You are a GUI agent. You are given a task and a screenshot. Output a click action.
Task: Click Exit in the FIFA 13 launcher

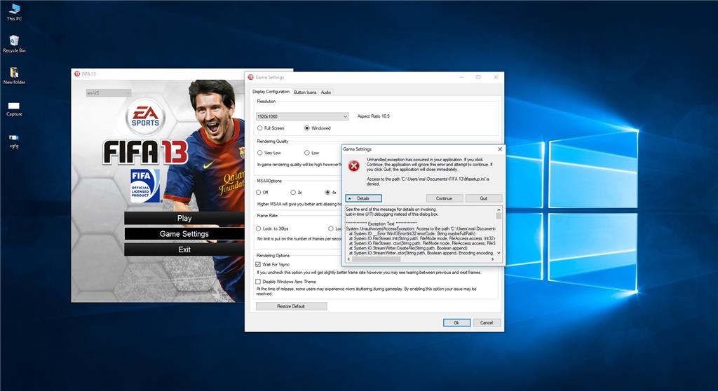pyautogui.click(x=184, y=249)
